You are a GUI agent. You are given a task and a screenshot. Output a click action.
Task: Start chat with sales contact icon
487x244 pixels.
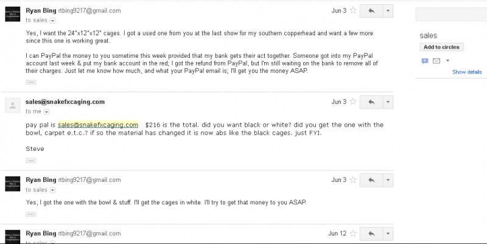pyautogui.click(x=424, y=61)
